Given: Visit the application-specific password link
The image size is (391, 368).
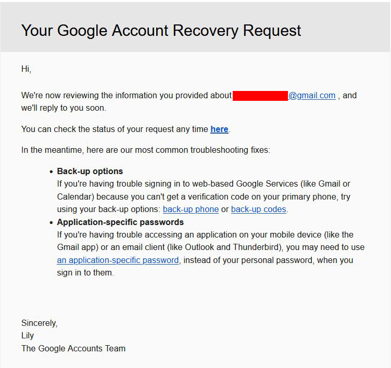Looking at the screenshot, I should [118, 260].
